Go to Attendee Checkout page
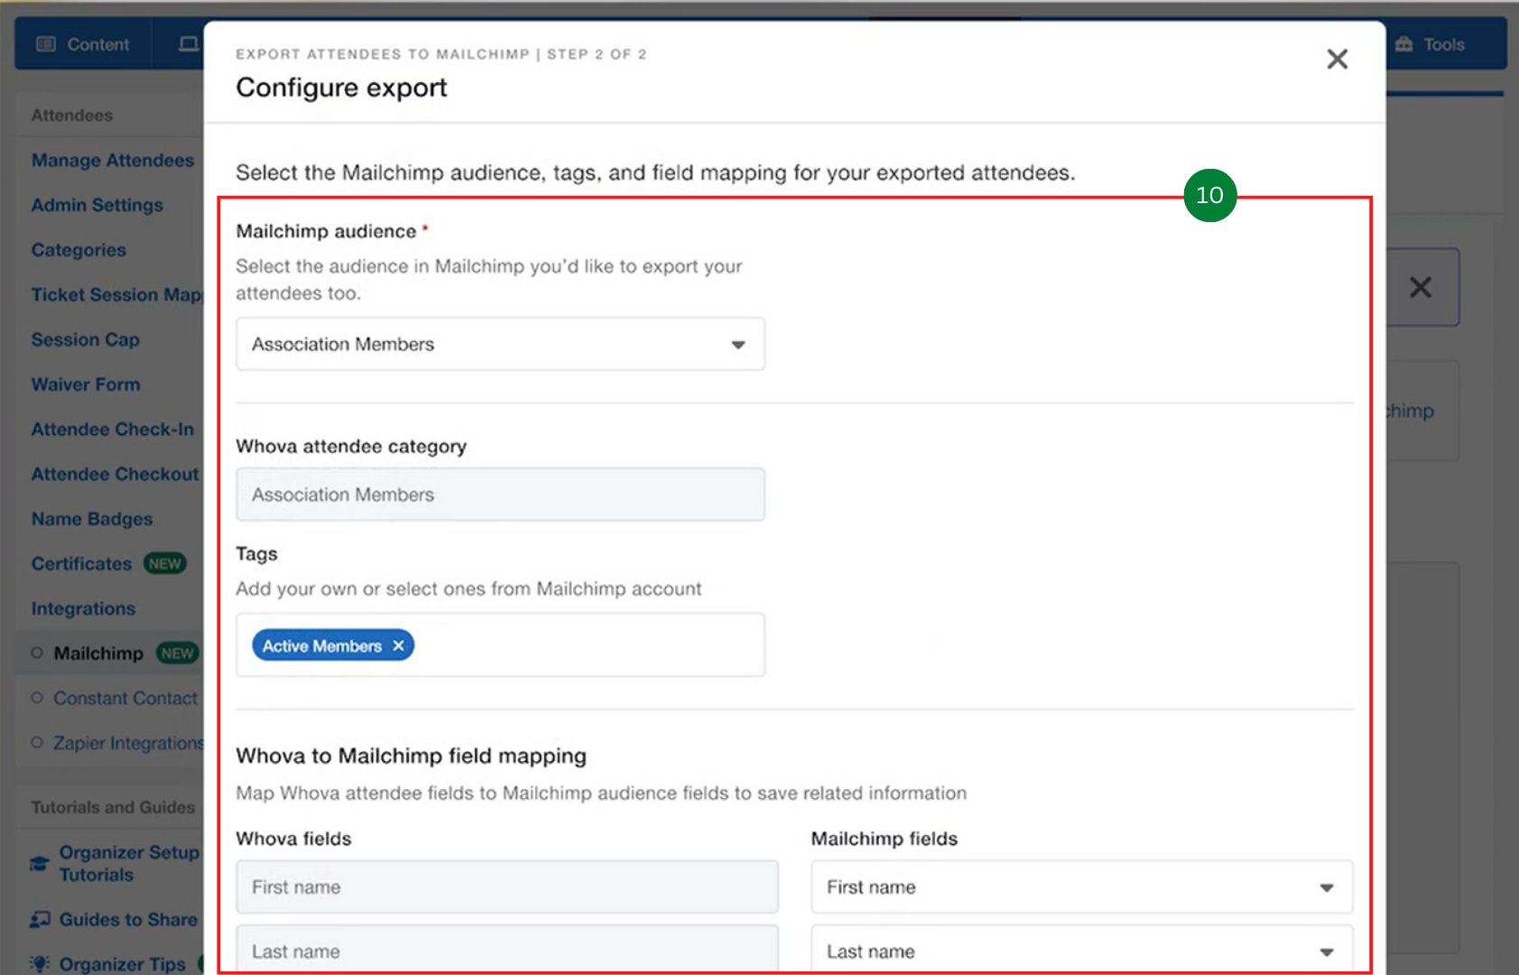This screenshot has height=975, width=1519. 116,474
